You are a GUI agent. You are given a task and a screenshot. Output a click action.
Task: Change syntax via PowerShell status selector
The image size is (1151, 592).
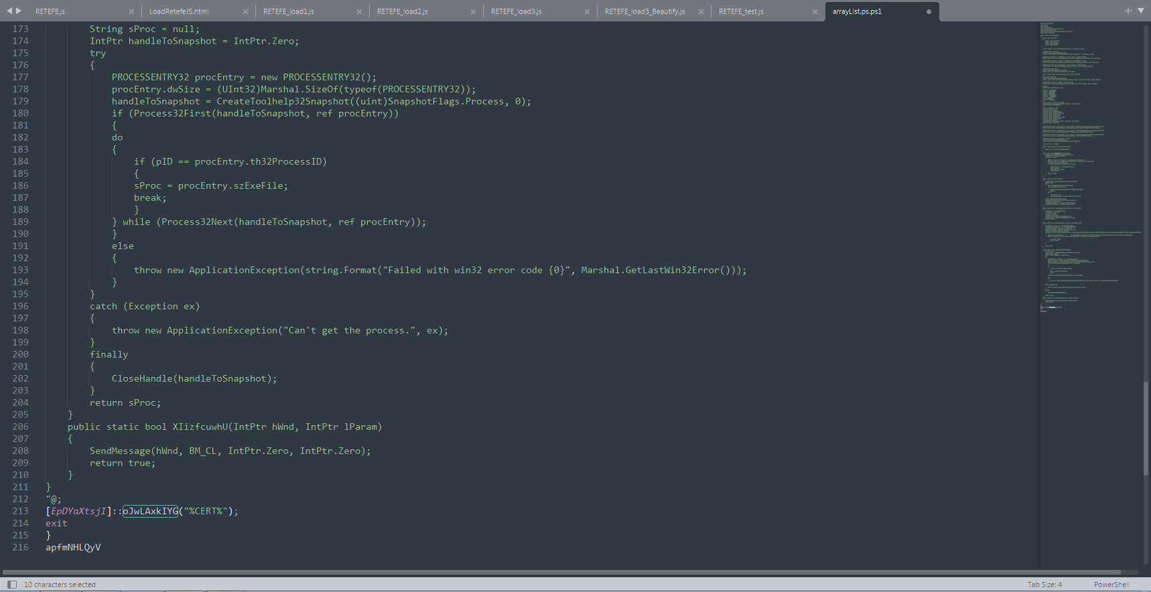point(1111,585)
